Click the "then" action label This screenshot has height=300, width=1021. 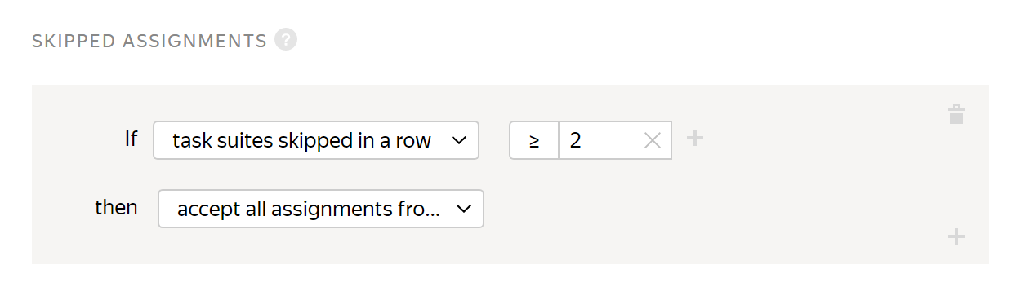coord(116,208)
